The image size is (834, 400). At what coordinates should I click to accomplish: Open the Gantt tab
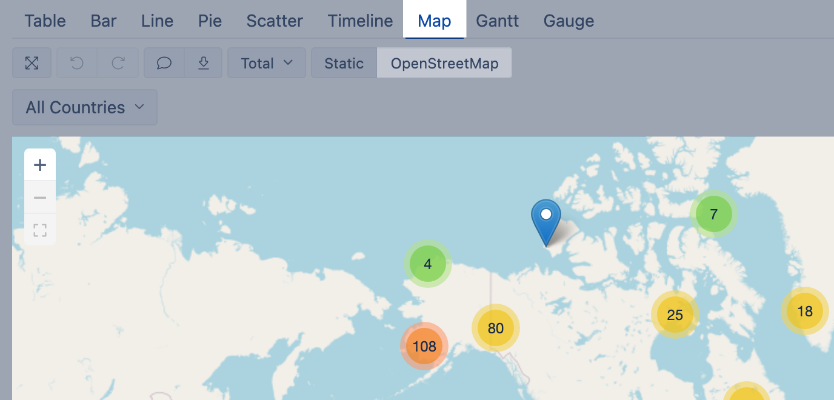pos(497,21)
